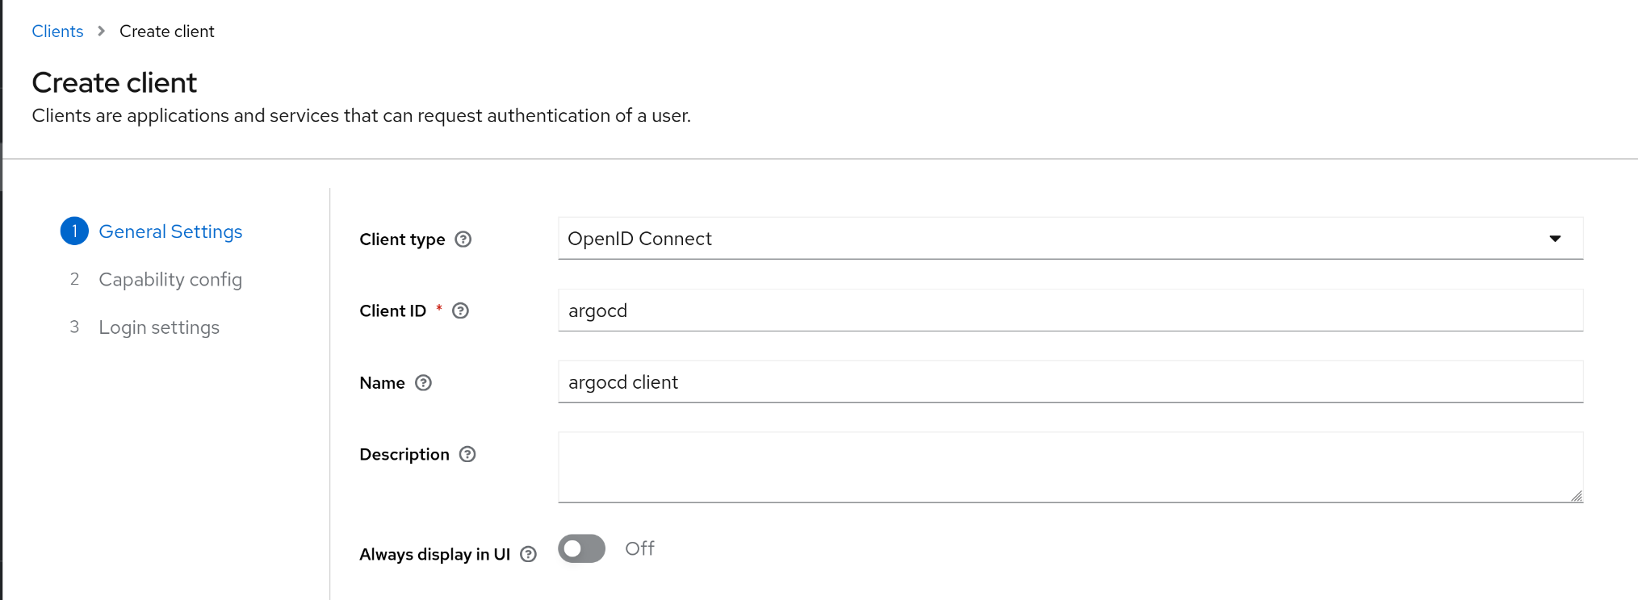Click the step 1 number circle

(74, 231)
